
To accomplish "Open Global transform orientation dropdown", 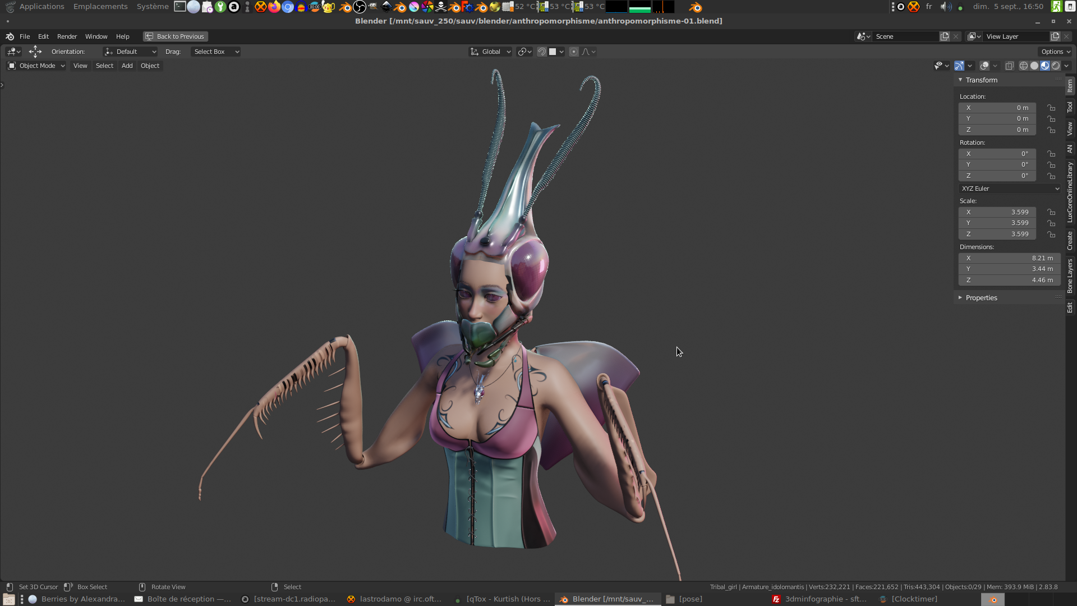I will click(x=490, y=52).
